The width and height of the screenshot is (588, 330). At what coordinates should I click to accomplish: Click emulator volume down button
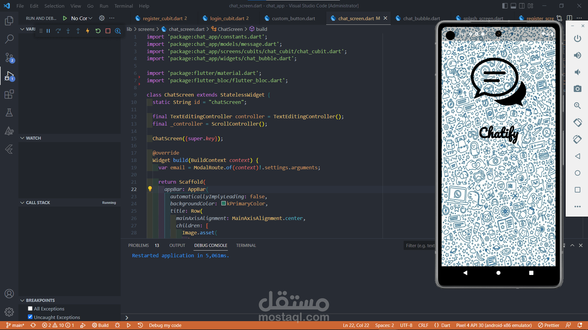(x=577, y=72)
